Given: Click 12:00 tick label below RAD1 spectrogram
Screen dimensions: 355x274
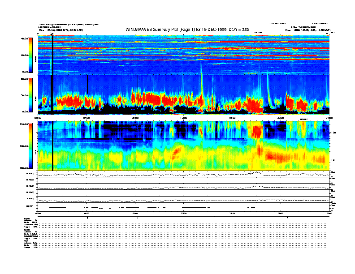Looking at the screenshot, I should (x=184, y=118).
